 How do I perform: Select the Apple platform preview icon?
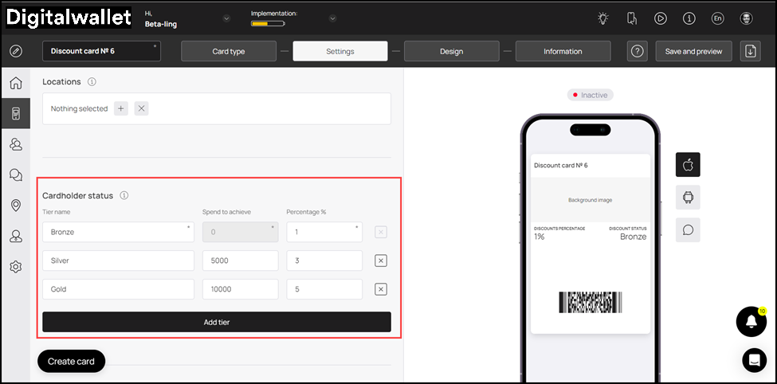point(688,165)
